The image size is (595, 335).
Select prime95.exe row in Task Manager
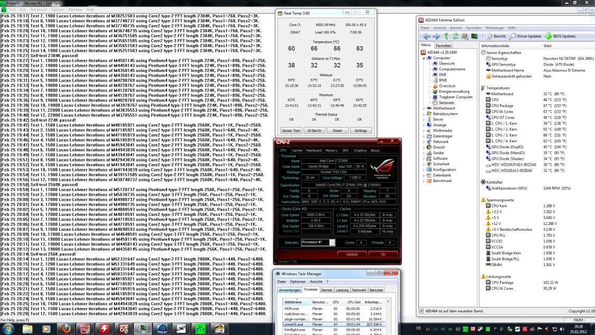[334, 325]
